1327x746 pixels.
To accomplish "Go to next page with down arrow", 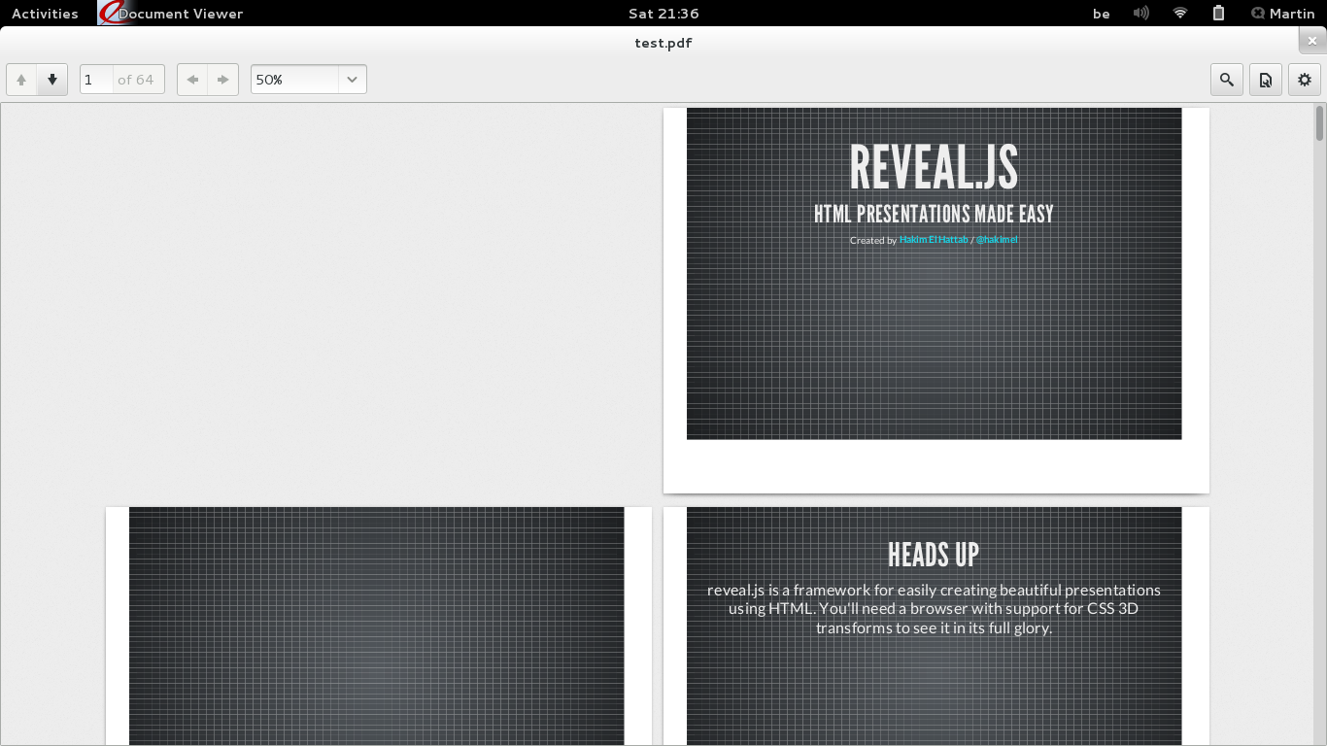I will pos(52,80).
